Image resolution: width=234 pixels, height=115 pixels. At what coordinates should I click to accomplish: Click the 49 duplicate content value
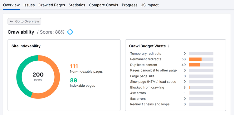(x=184, y=65)
